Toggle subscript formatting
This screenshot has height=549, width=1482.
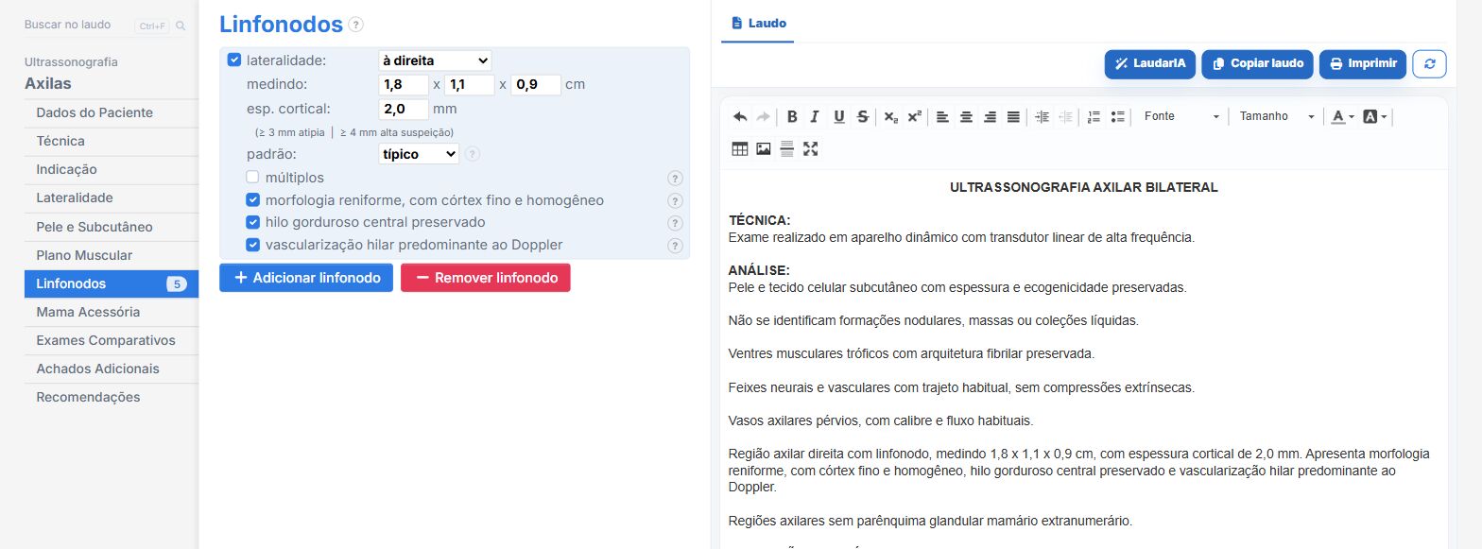[x=890, y=116]
